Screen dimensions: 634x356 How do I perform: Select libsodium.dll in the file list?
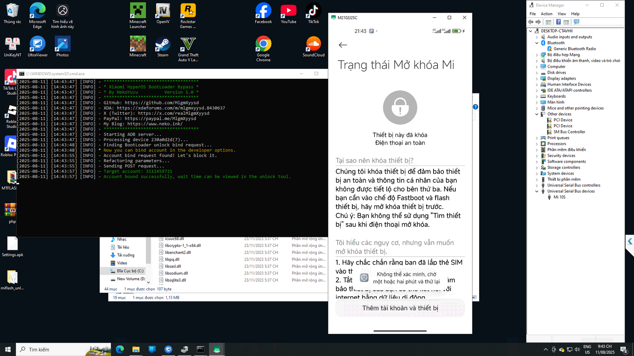pos(176,273)
